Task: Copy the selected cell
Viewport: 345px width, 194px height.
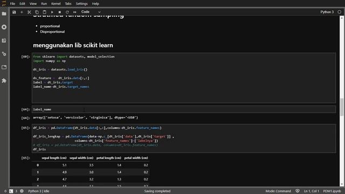Action: click(x=37, y=12)
